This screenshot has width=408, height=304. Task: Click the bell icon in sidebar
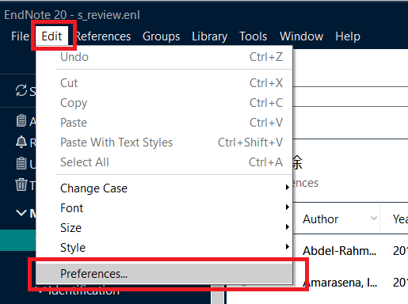point(21,142)
